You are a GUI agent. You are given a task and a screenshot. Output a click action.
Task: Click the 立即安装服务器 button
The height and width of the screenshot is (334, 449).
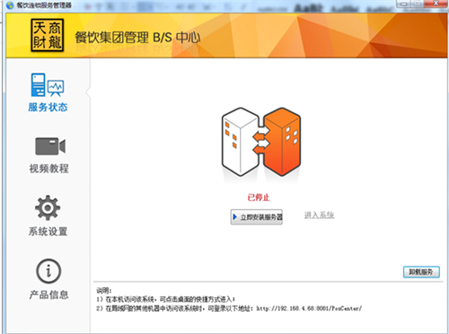click(257, 217)
